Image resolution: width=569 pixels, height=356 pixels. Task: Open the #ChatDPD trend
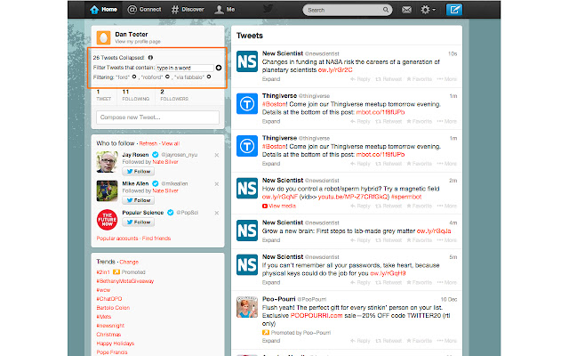pos(109,299)
